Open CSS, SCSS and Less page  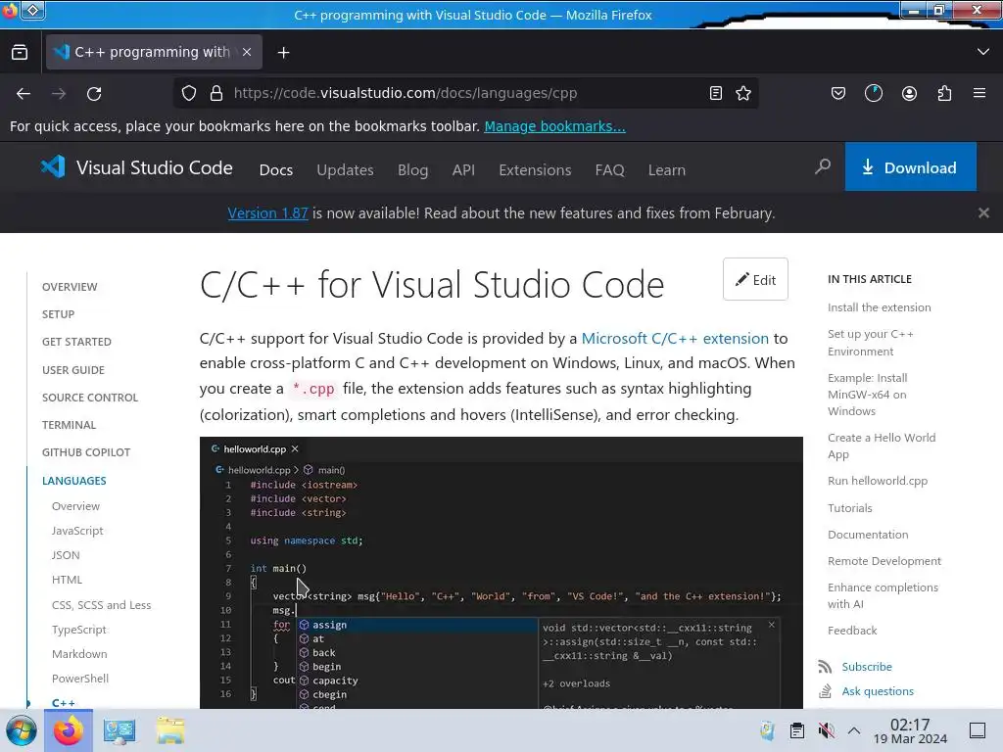pyautogui.click(x=101, y=605)
